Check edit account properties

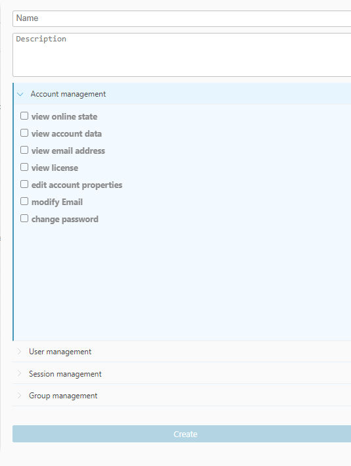24,184
